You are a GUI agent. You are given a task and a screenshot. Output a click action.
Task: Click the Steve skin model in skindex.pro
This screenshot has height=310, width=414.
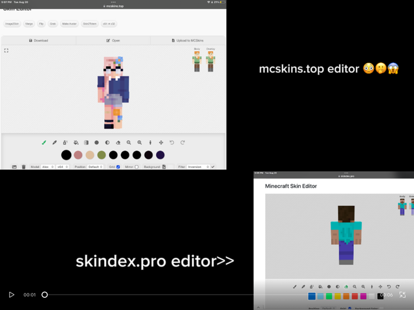[346, 235]
